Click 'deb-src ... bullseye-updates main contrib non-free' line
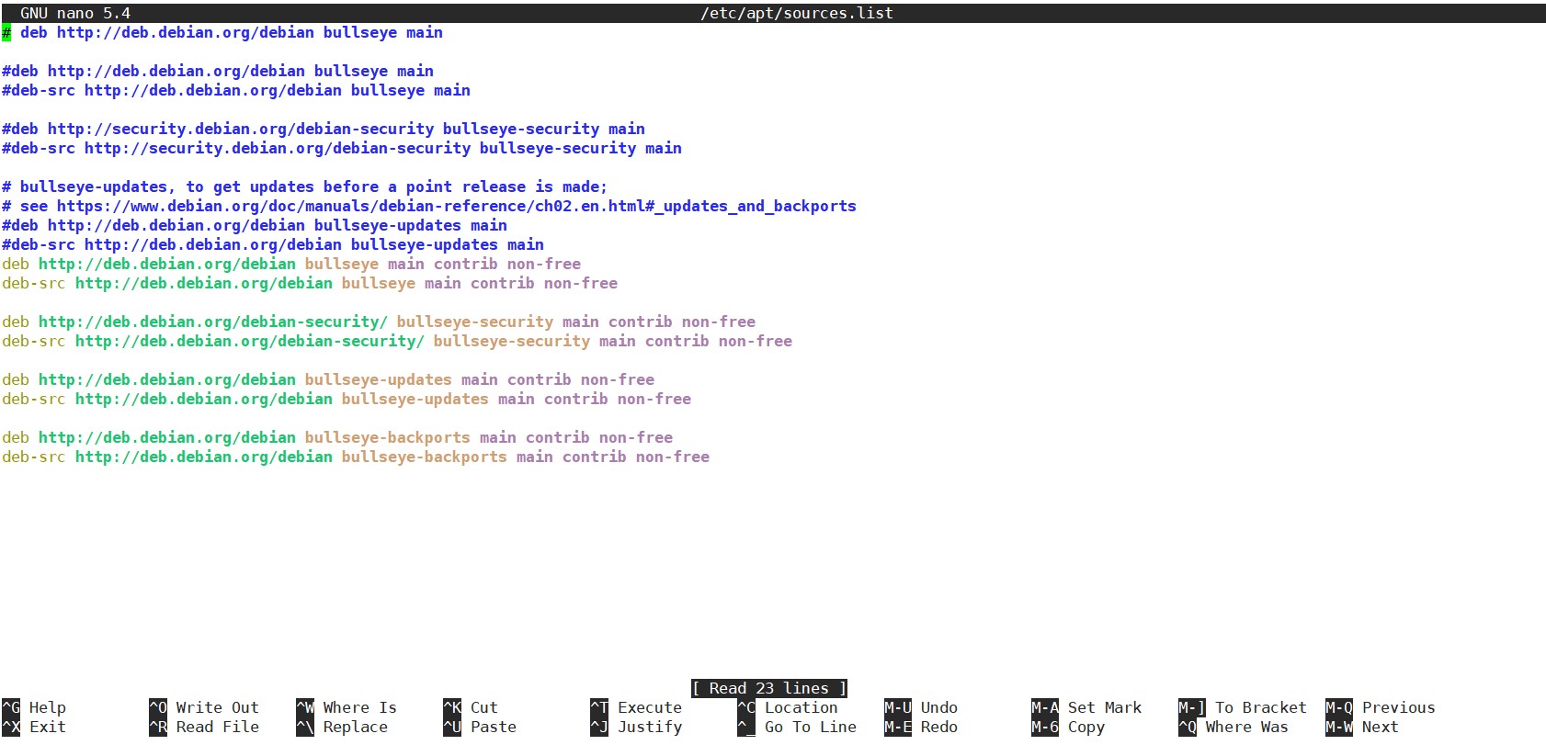The image size is (1546, 745). pyautogui.click(x=347, y=399)
